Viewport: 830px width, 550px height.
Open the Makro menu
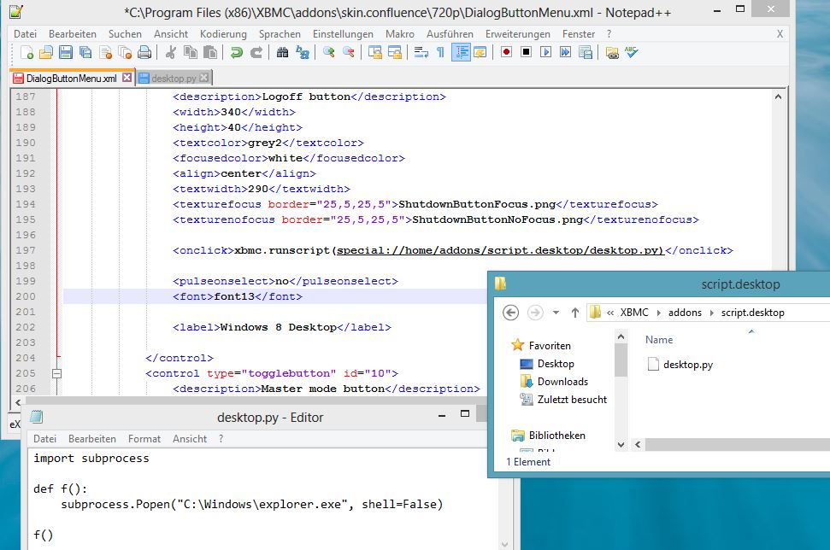[x=400, y=34]
